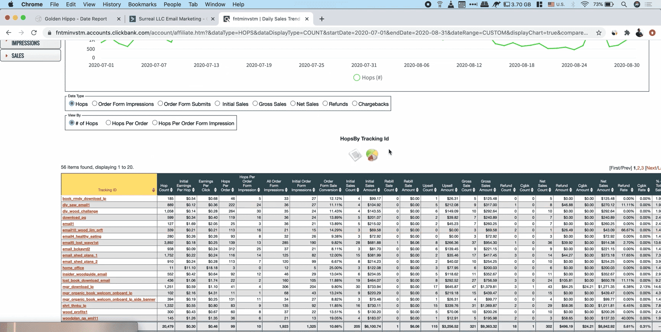Screen dimensions: 661x332
Task: Select the Gross Sales data type
Action: (255, 104)
